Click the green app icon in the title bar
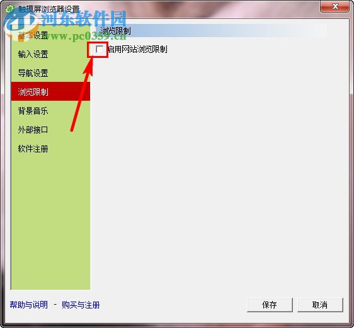 tap(9, 9)
